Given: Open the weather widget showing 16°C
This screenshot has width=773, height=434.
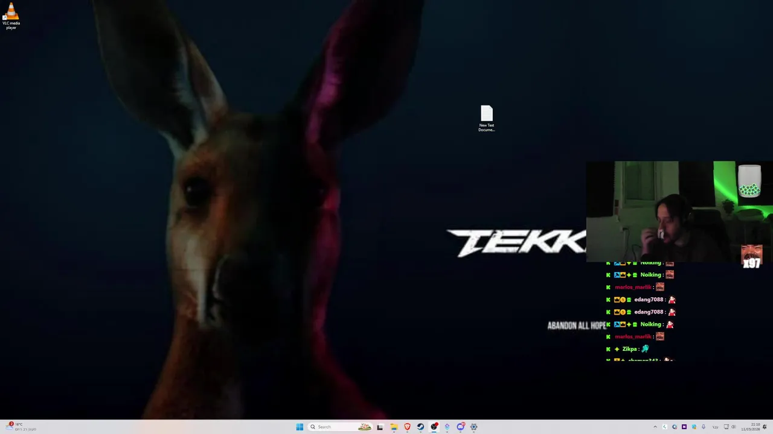Looking at the screenshot, I should coord(22,427).
